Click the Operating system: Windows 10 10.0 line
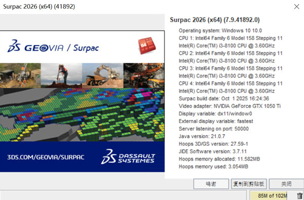The image size is (304, 200). click(x=220, y=30)
